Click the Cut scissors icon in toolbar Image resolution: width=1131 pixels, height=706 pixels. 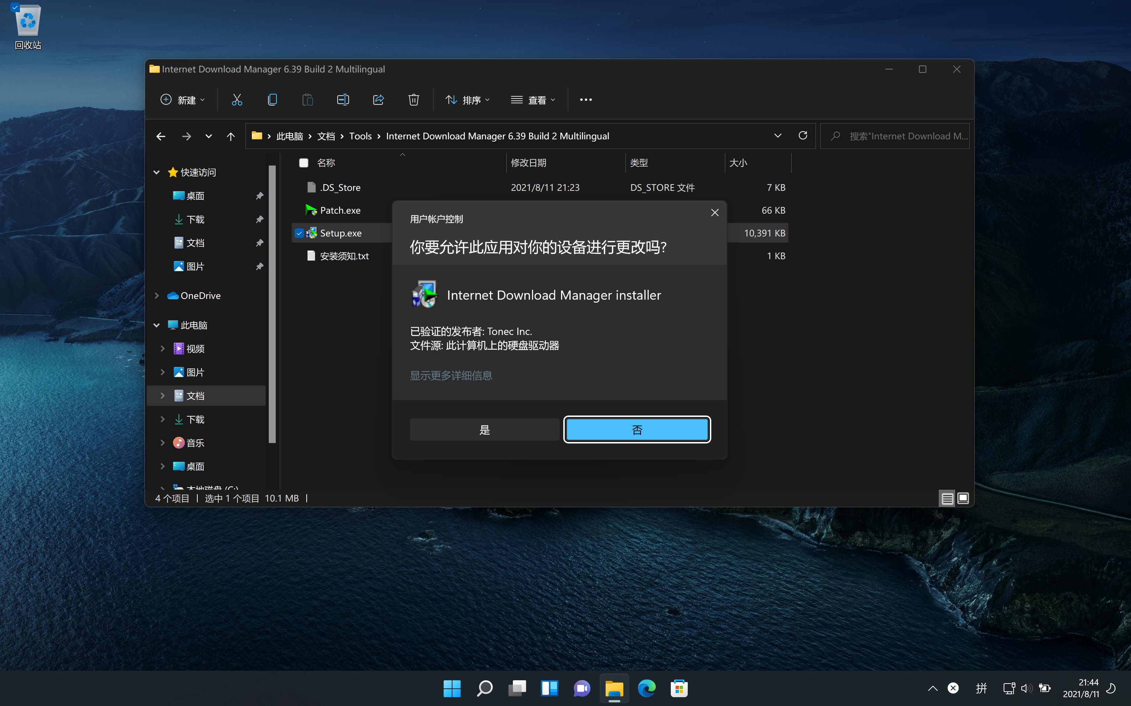click(x=237, y=99)
